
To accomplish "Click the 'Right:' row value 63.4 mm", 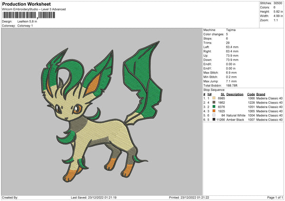I will click(x=232, y=51).
